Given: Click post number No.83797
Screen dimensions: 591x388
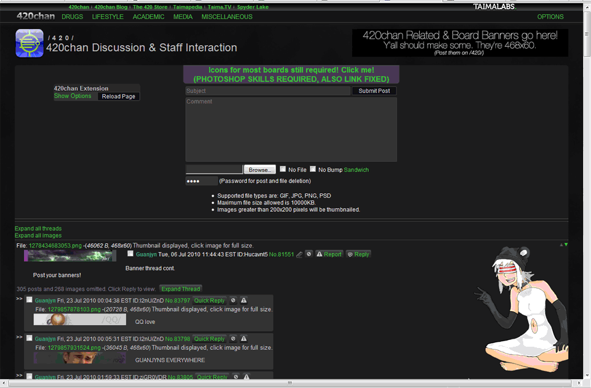Looking at the screenshot, I should pyautogui.click(x=177, y=301).
